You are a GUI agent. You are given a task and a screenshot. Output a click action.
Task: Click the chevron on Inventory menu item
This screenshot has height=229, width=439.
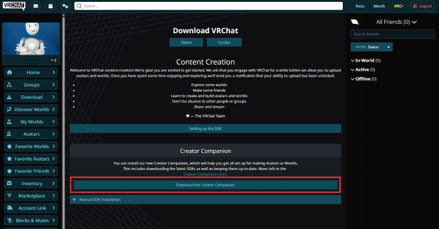[x=53, y=183]
